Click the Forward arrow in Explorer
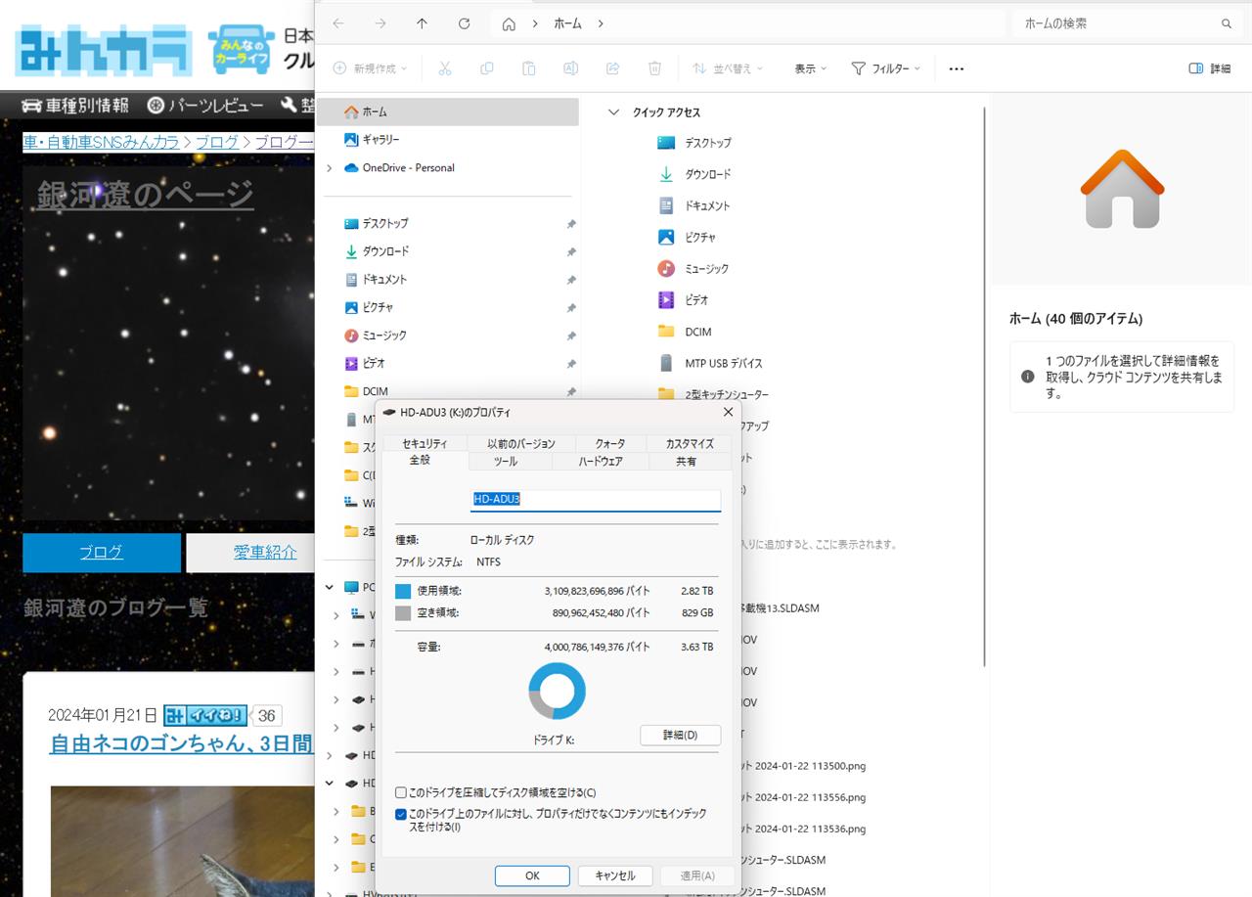Screen dimensions: 1252x897 [380, 23]
